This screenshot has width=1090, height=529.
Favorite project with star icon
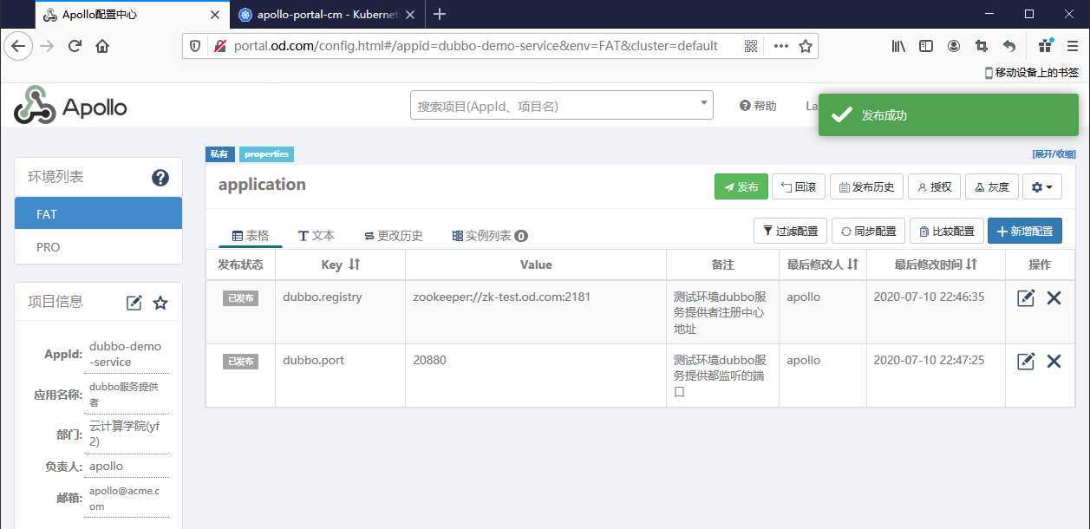pyautogui.click(x=160, y=303)
